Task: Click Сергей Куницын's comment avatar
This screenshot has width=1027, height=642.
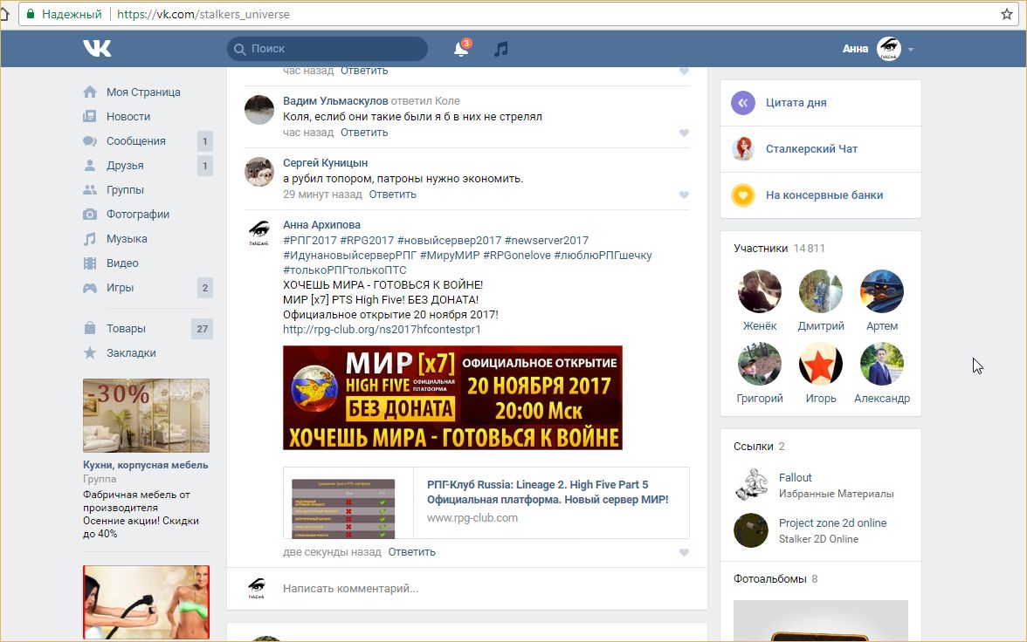Action: [259, 172]
